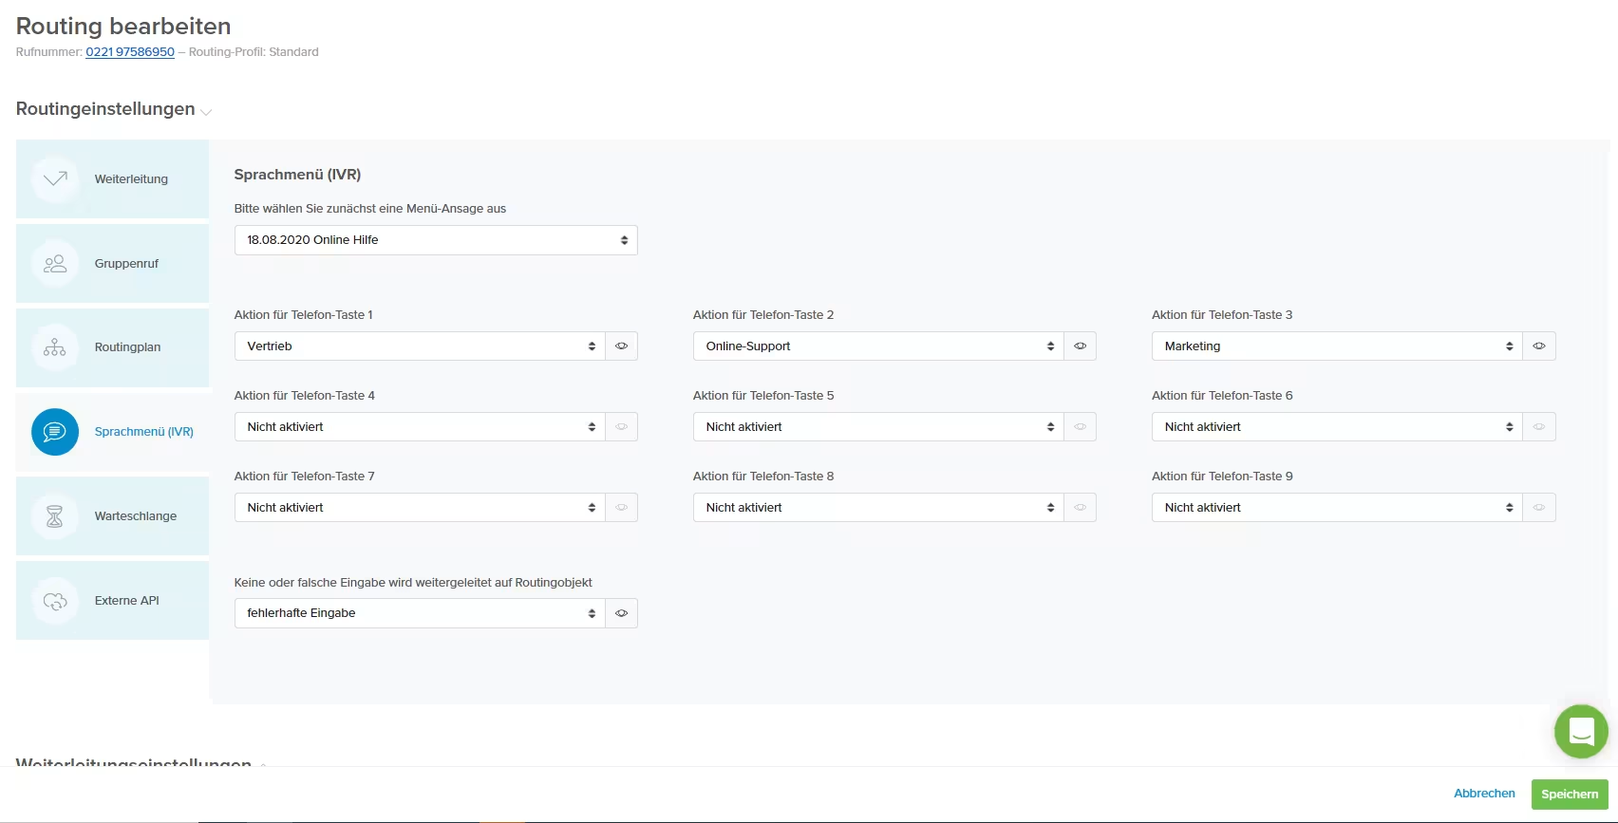
Task: Select the Gruppenruf people icon
Action: [55, 263]
